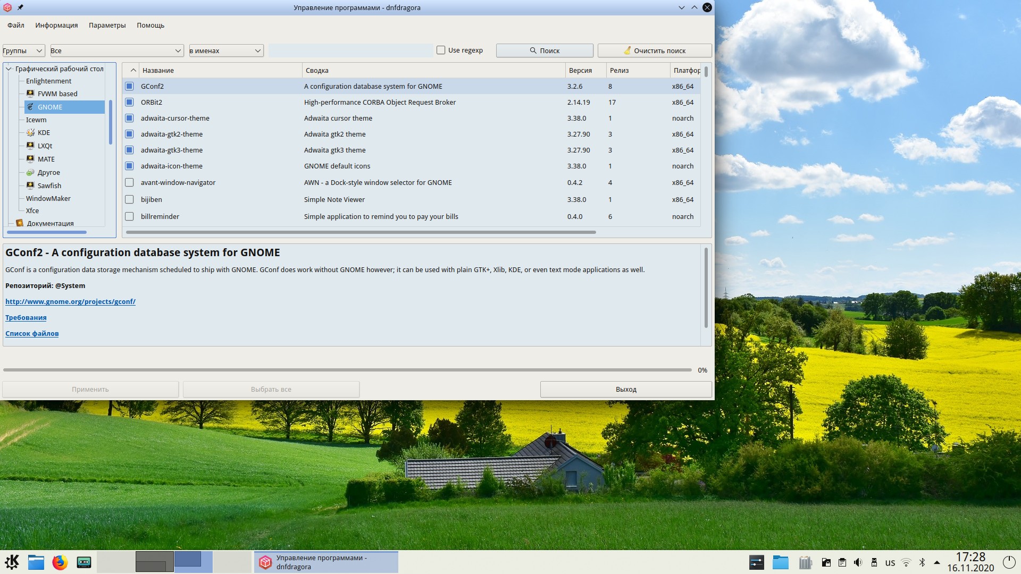Open the Параметры menu

coord(107,25)
